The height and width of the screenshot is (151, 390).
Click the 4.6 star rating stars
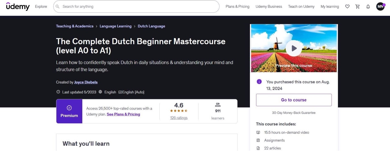(x=179, y=111)
